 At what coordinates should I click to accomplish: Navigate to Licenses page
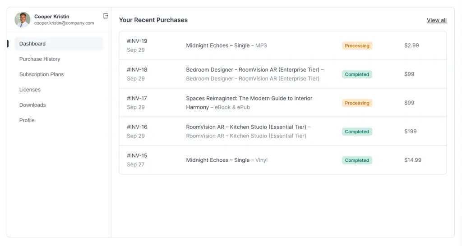(x=30, y=90)
